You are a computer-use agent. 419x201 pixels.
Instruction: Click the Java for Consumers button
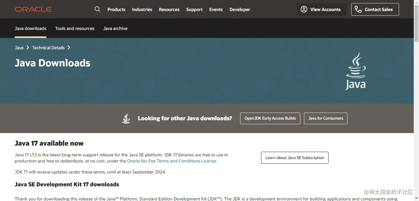pyautogui.click(x=326, y=118)
